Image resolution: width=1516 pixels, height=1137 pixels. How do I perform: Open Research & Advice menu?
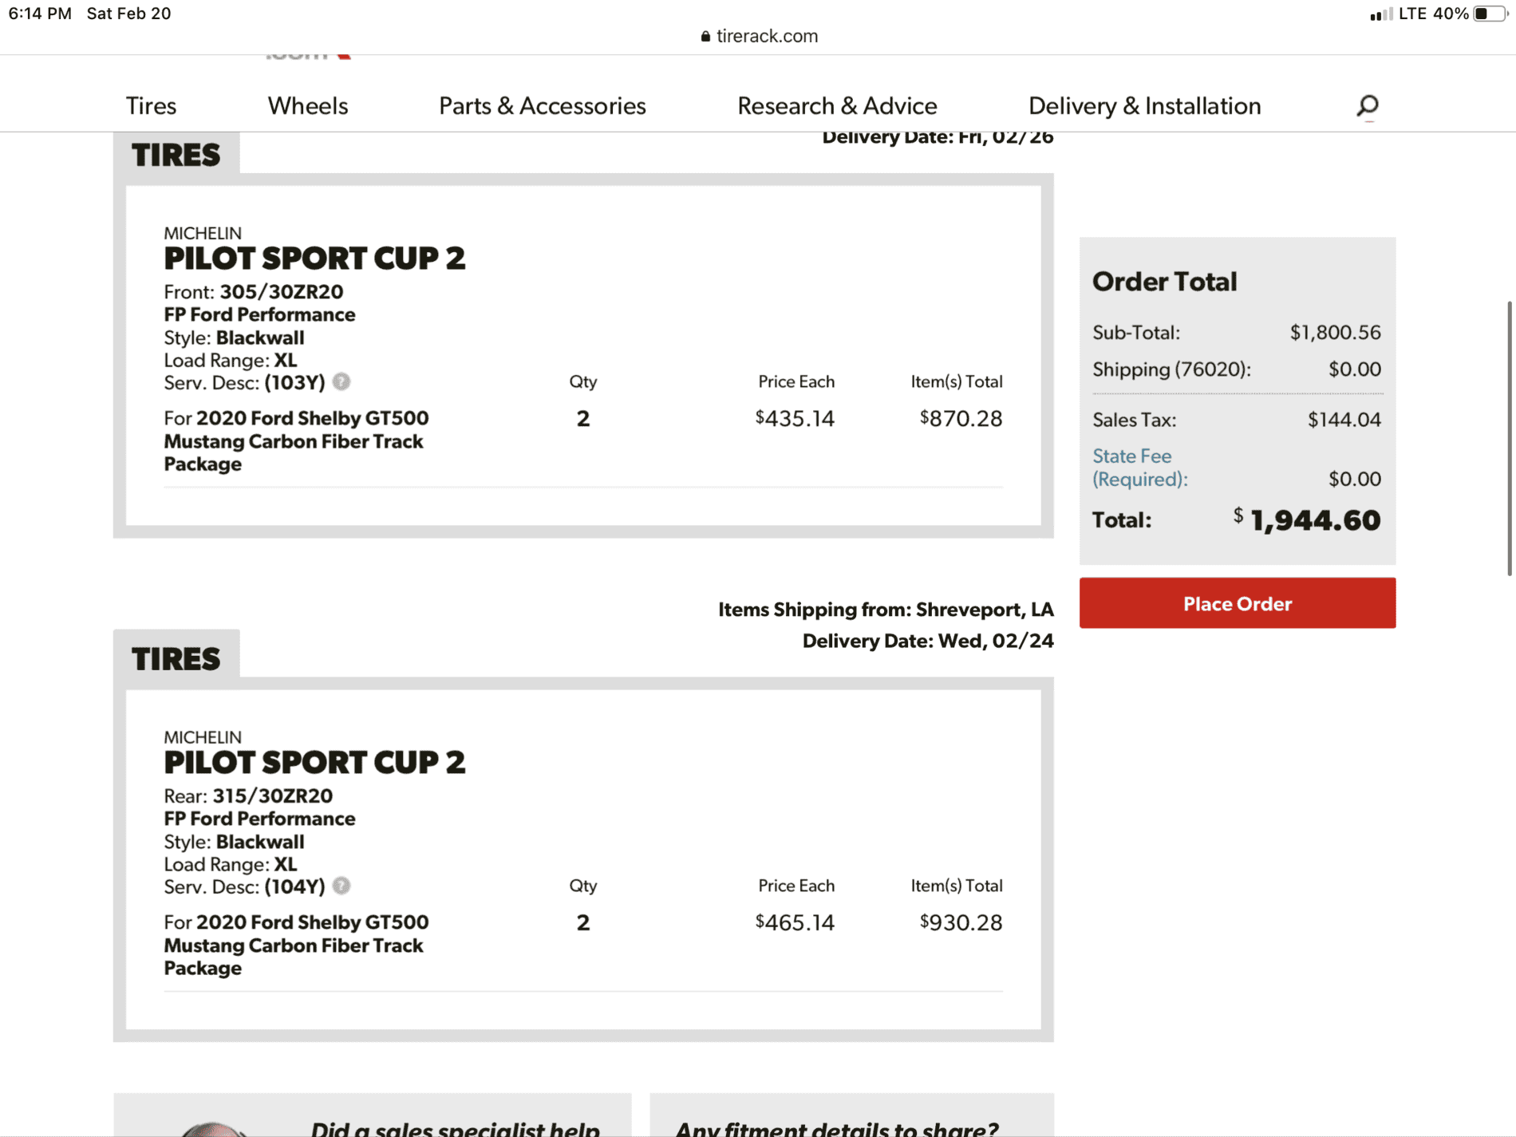pos(837,106)
